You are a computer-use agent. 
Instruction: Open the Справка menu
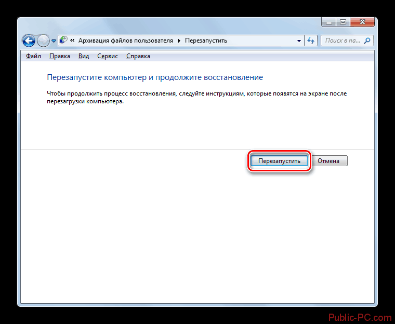(138, 56)
